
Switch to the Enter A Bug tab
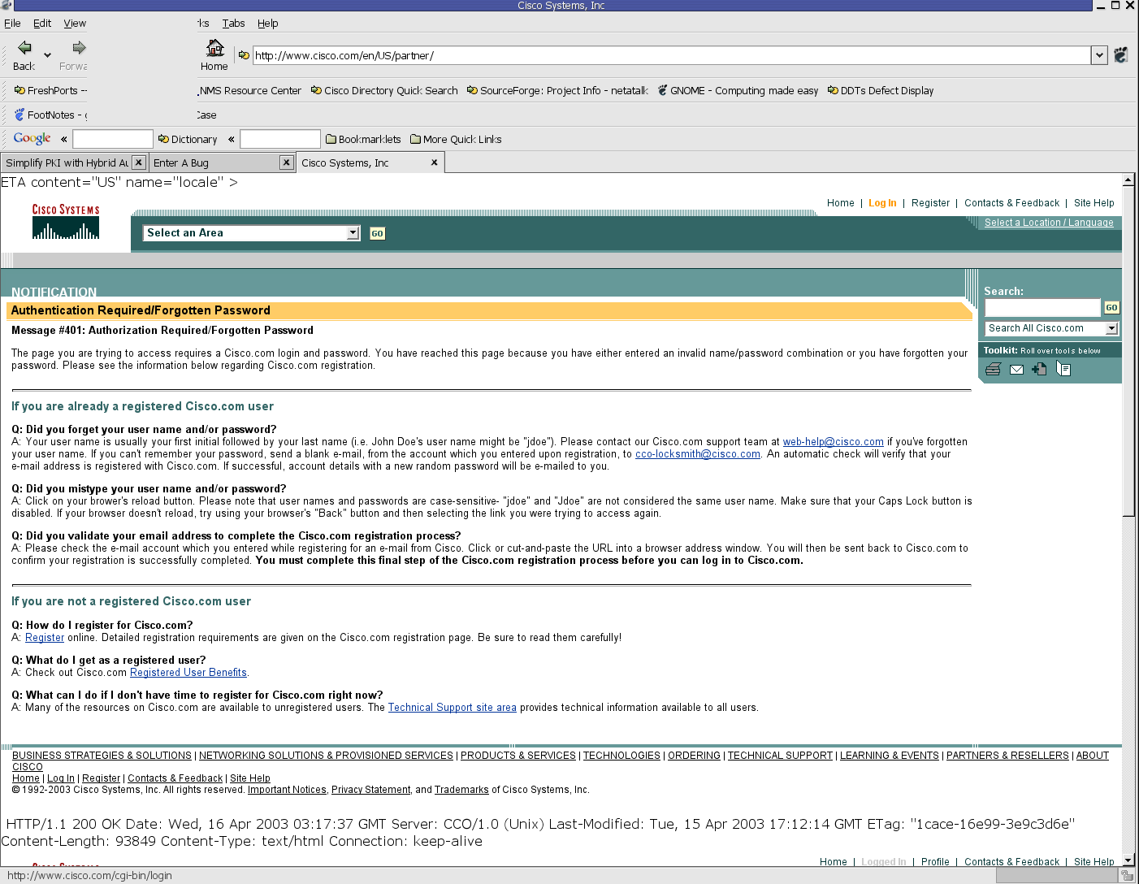[181, 163]
